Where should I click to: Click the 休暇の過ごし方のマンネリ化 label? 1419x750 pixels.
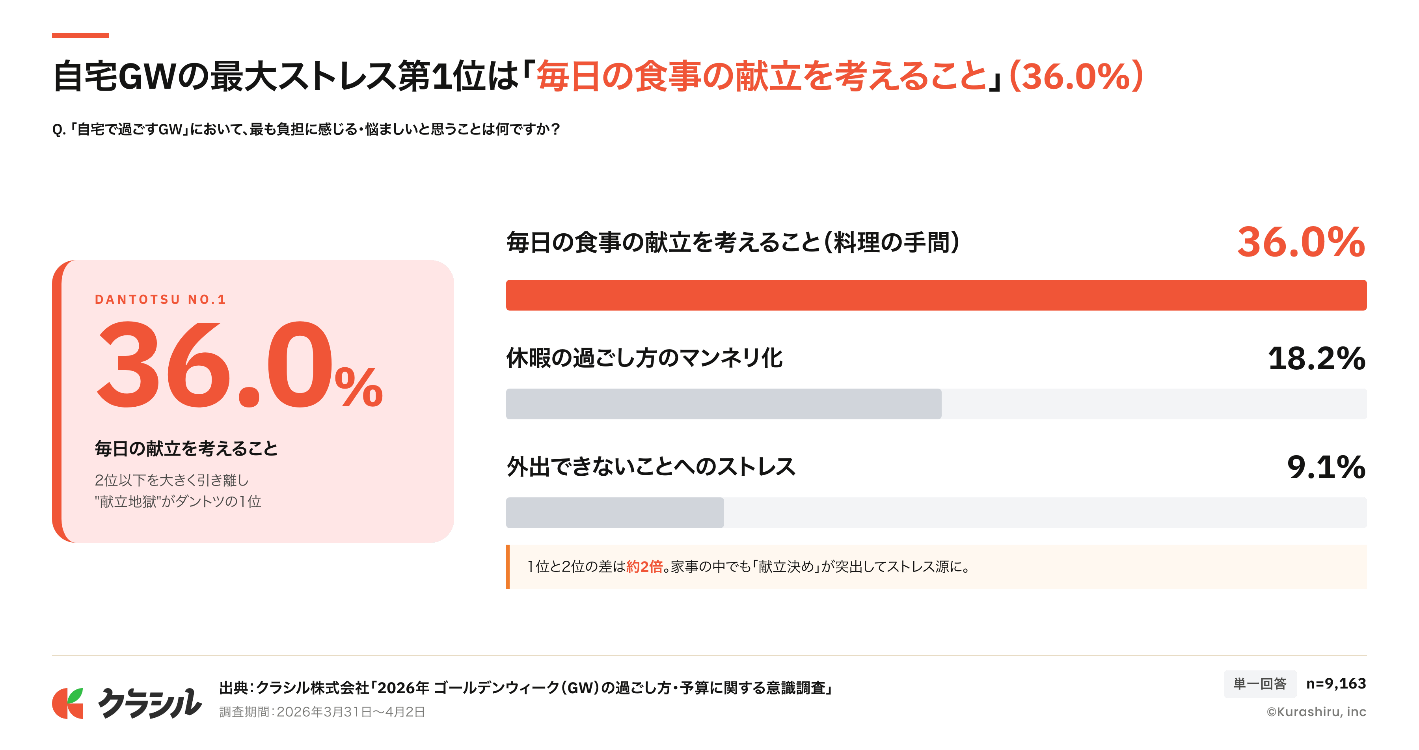click(x=644, y=358)
